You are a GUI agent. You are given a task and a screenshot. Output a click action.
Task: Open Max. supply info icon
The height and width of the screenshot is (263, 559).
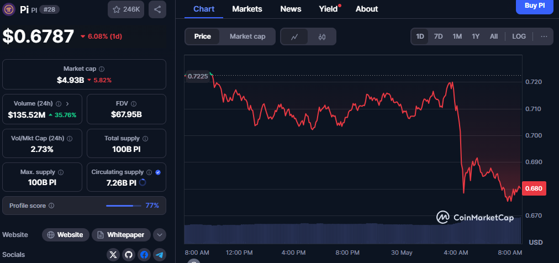tap(61, 172)
